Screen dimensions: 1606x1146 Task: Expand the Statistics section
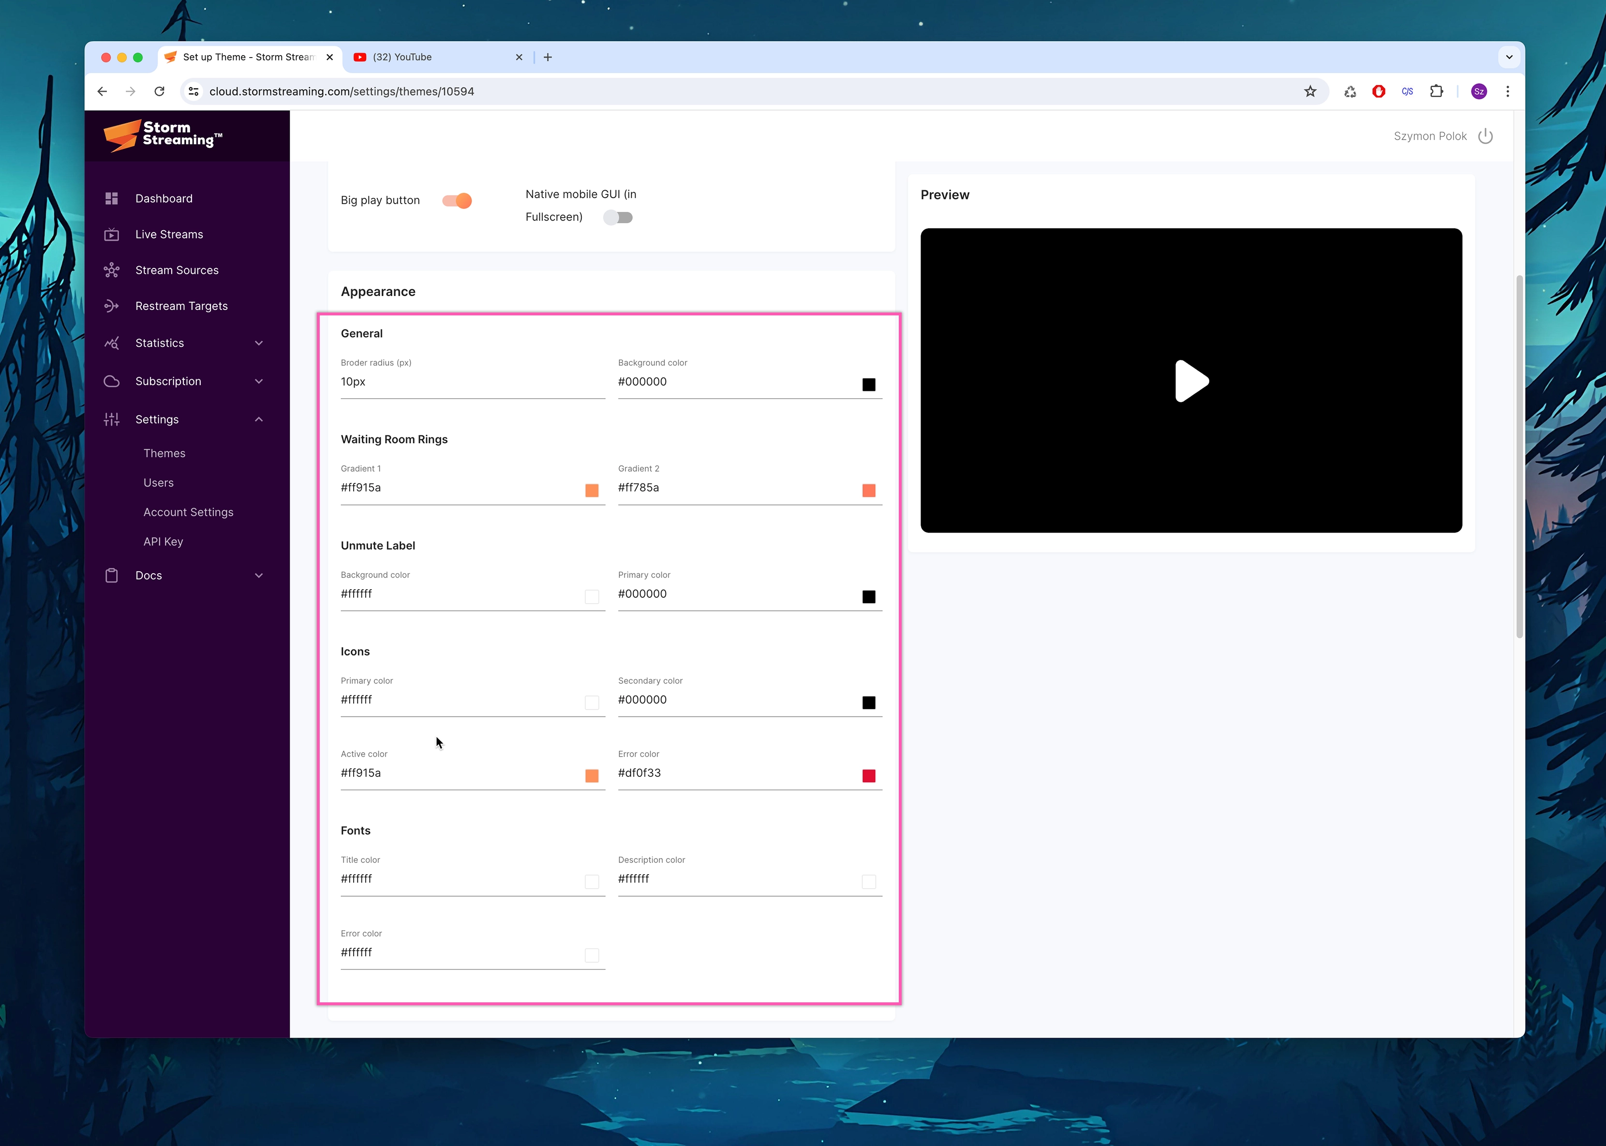(259, 343)
